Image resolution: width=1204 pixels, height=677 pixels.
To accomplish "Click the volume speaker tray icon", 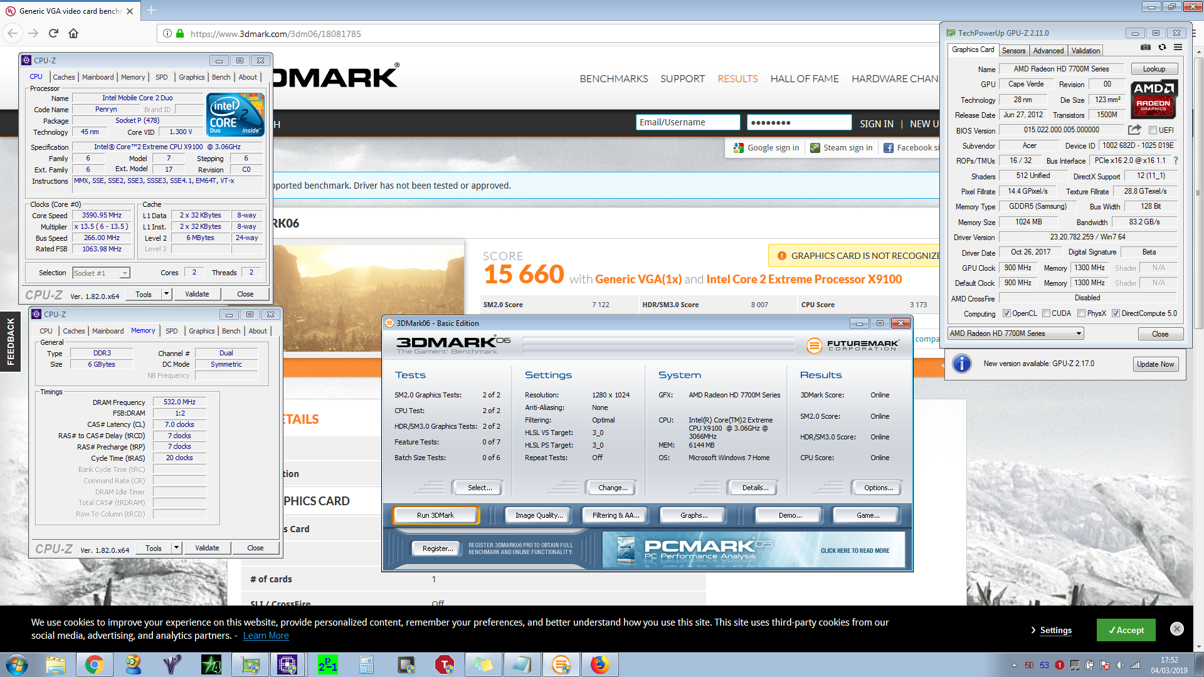I will click(1120, 665).
